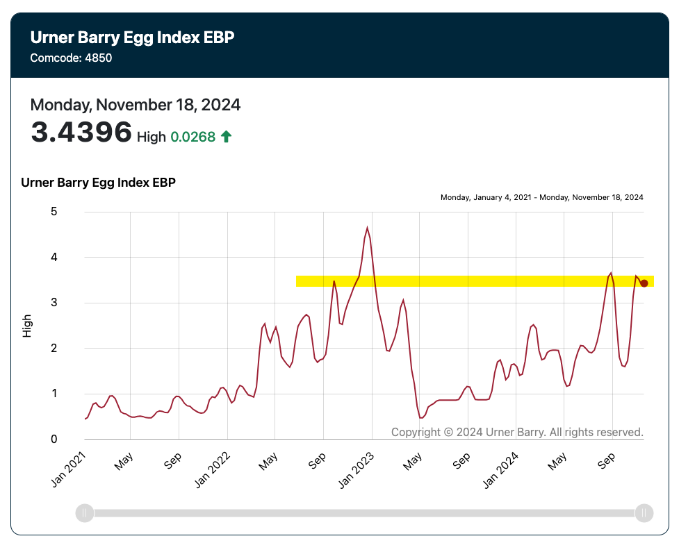Click the middle of the range slider track
The height and width of the screenshot is (543, 679).
point(363,513)
